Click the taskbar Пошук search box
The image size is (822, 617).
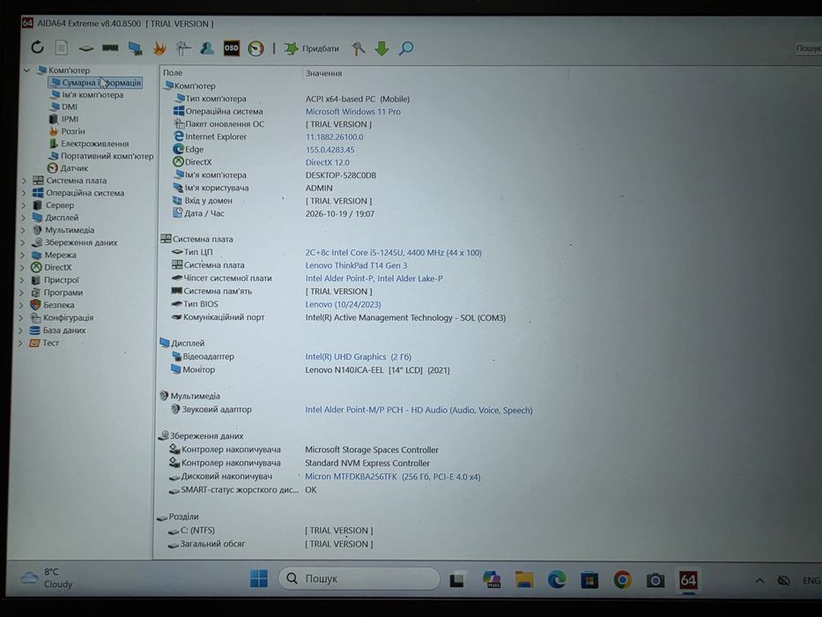tap(359, 578)
